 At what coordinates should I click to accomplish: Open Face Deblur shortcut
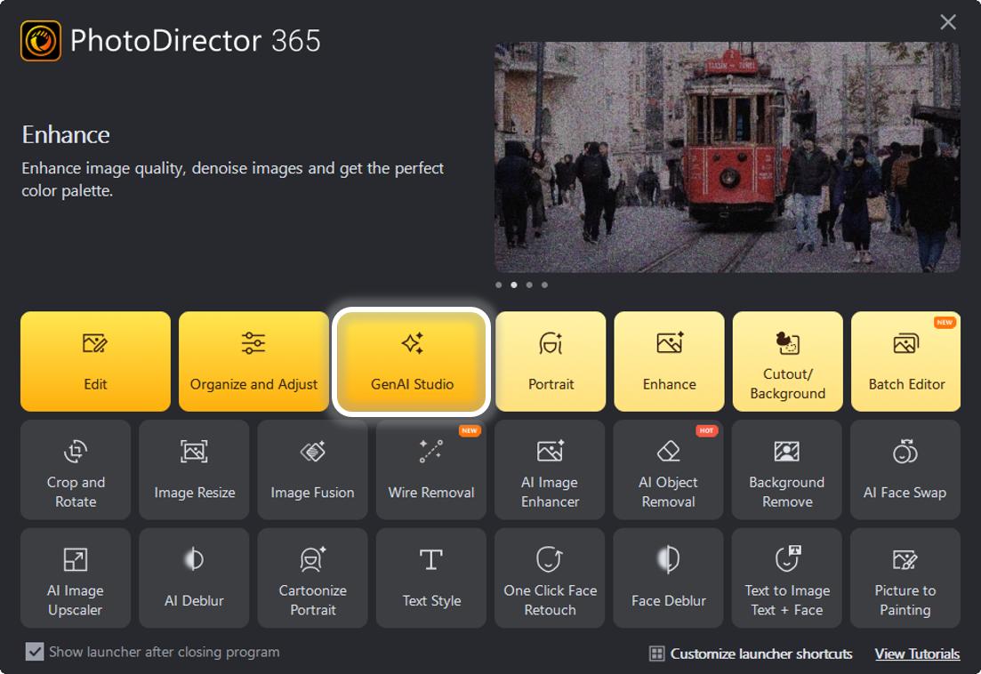668,578
